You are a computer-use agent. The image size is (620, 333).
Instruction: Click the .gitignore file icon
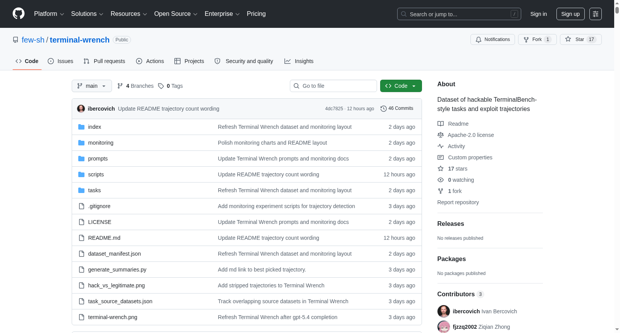pyautogui.click(x=81, y=206)
